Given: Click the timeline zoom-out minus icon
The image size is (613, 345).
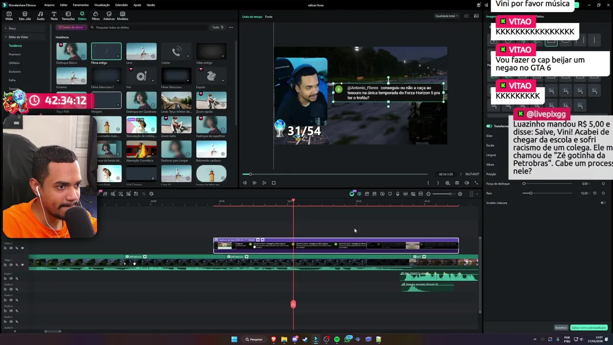Looking at the screenshot, I should tap(428, 194).
